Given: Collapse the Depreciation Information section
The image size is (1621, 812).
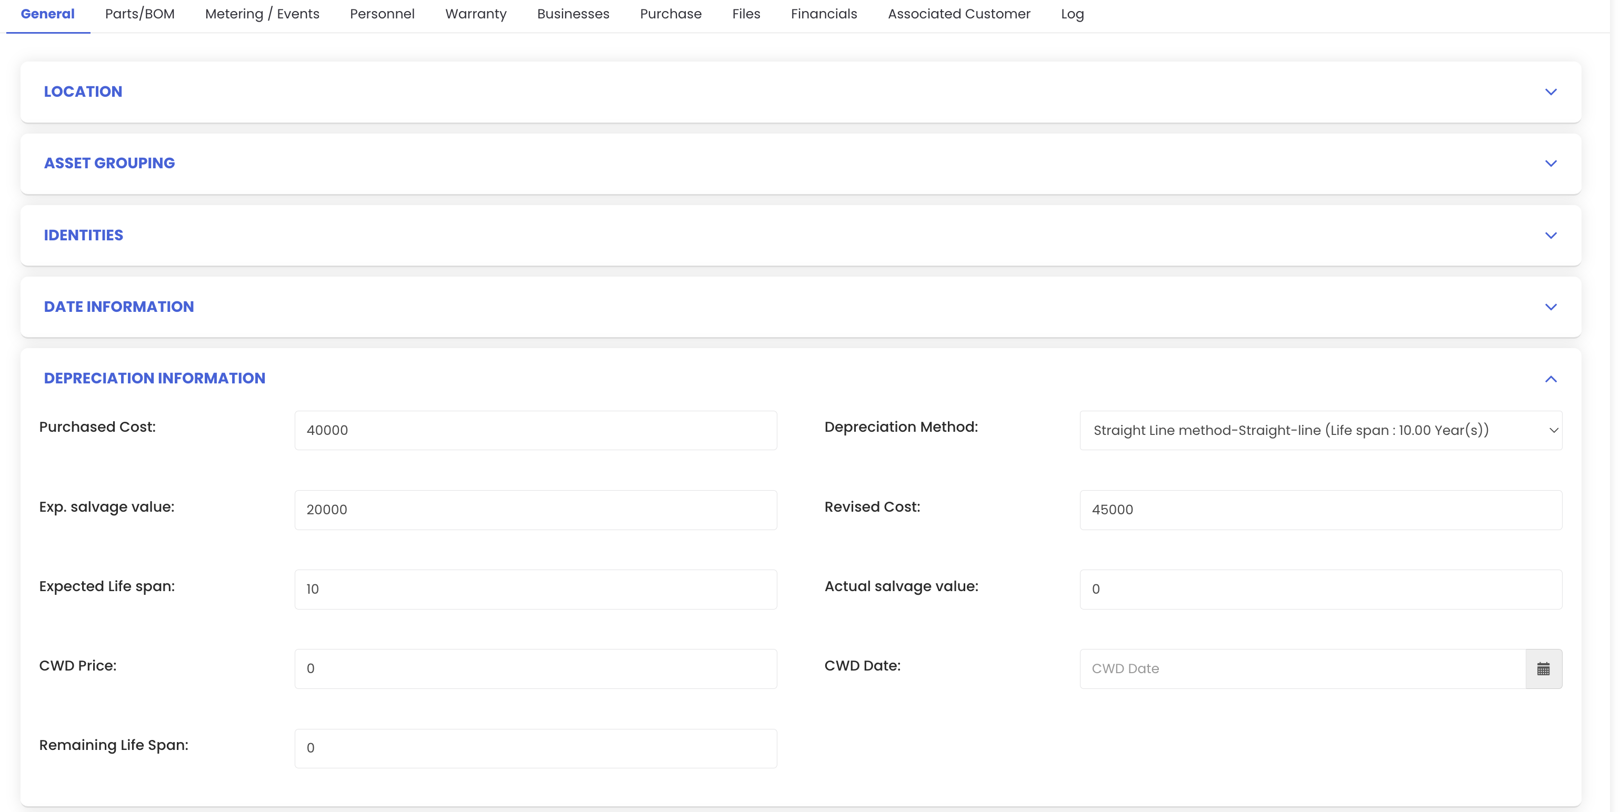Looking at the screenshot, I should coord(1550,379).
